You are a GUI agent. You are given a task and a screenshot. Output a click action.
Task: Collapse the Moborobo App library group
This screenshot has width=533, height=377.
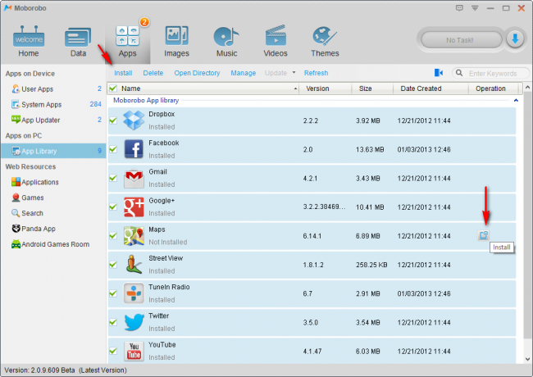[x=516, y=99]
